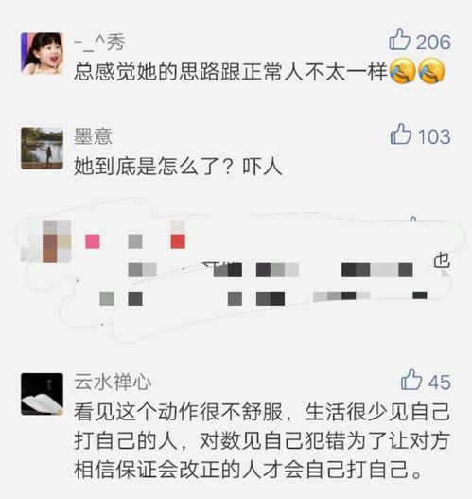Like the comment by -_^秀

(x=399, y=40)
